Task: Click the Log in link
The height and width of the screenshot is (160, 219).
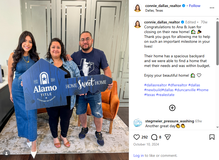Action: tap(139, 155)
